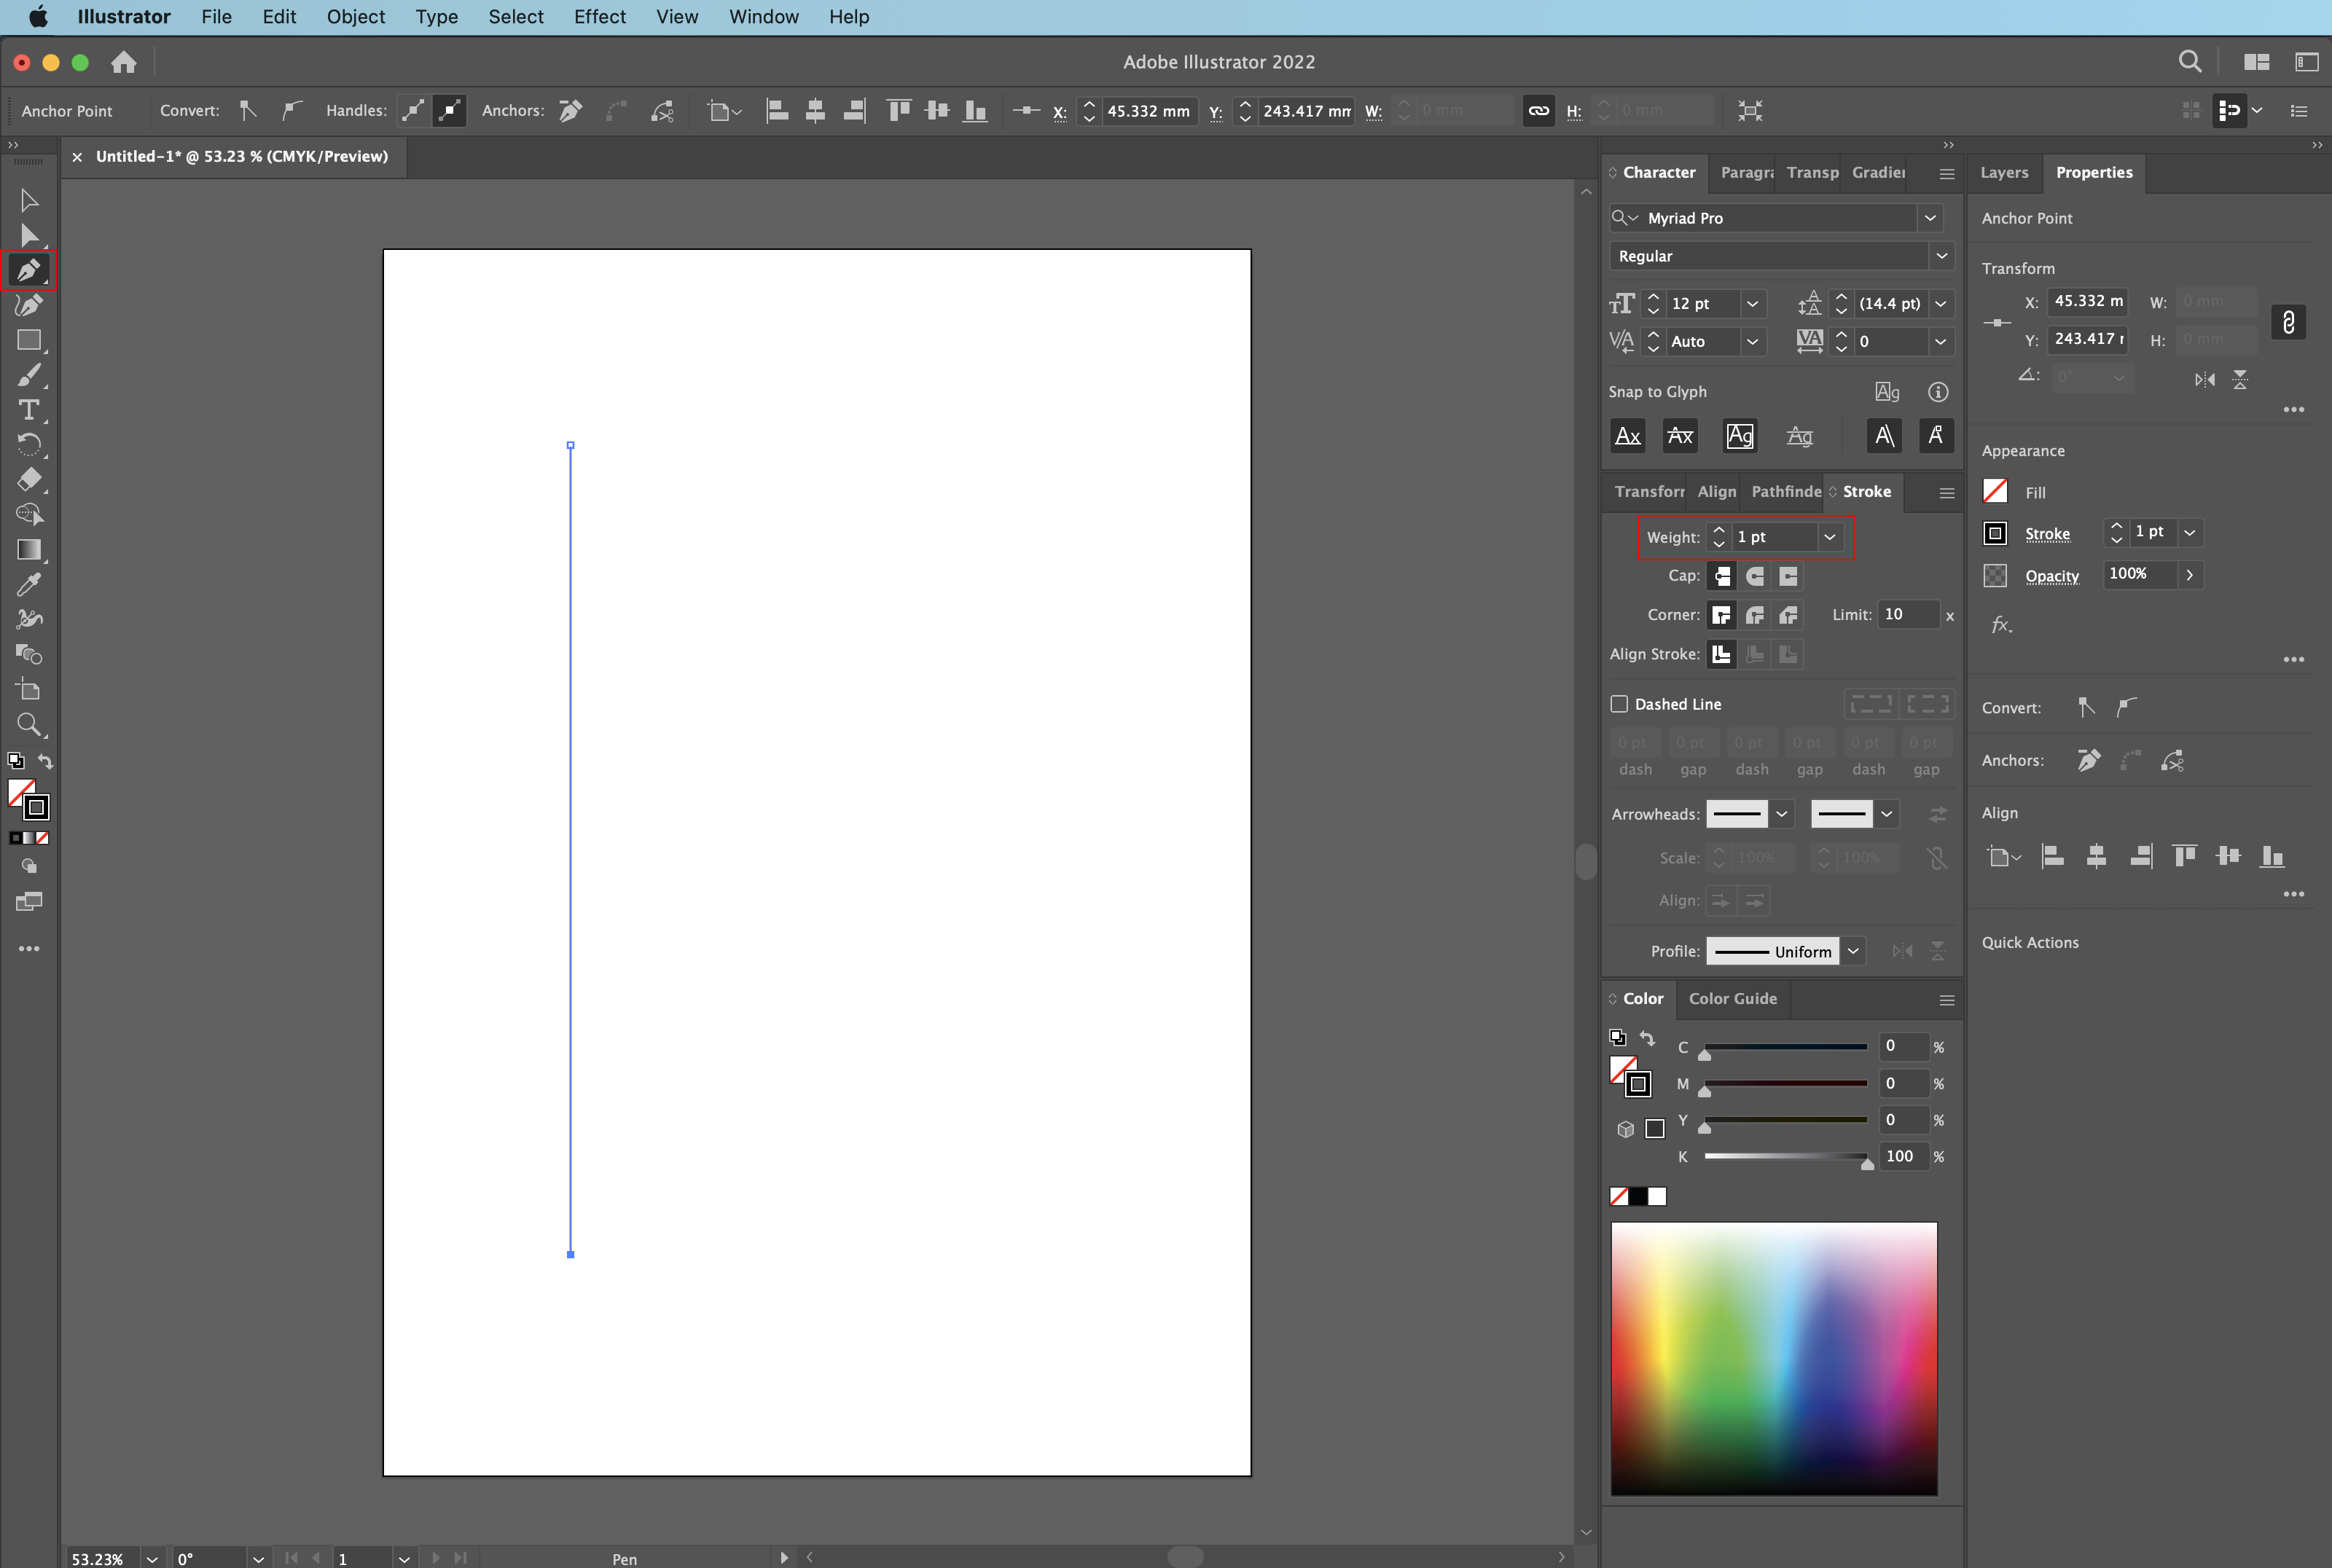Click the underlined Stroke link in Appearance
Viewport: 2332px width, 1568px height.
tap(2047, 534)
